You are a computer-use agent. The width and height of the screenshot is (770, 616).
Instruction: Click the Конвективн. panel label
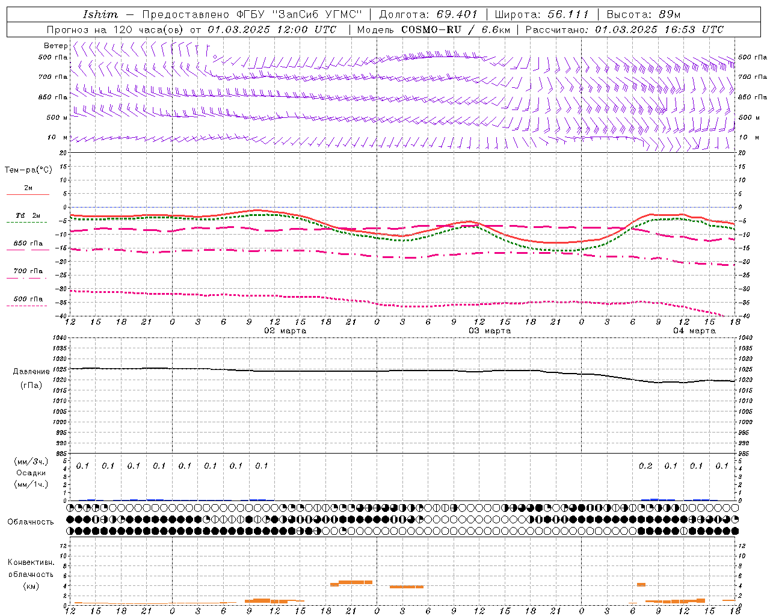tap(31, 563)
